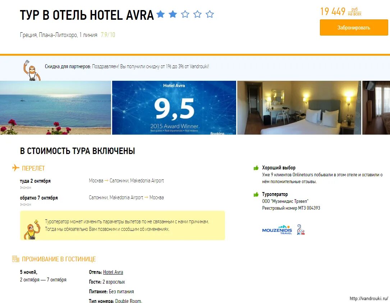Click the 5 ночей duration text

29,272
